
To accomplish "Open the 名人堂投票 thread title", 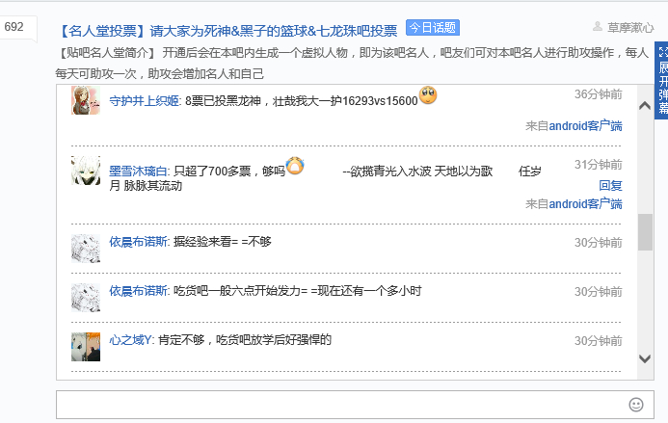I will coord(227,31).
